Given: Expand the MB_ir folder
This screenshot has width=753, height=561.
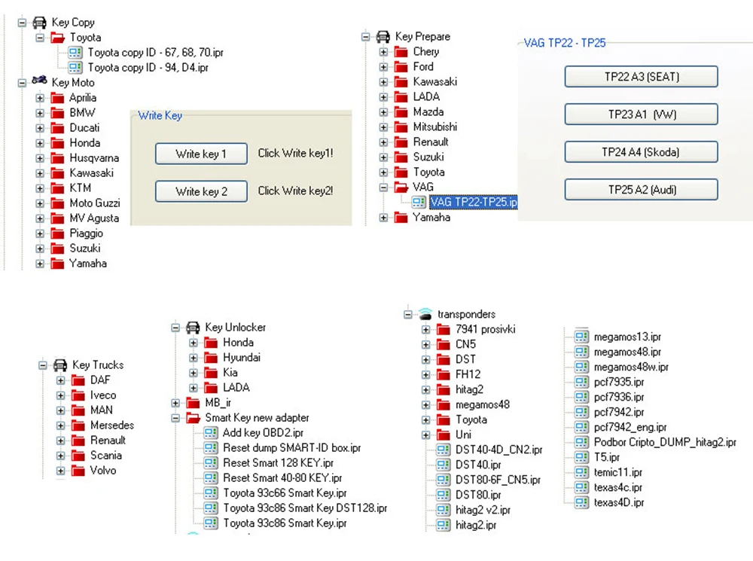Looking at the screenshot, I should (175, 403).
